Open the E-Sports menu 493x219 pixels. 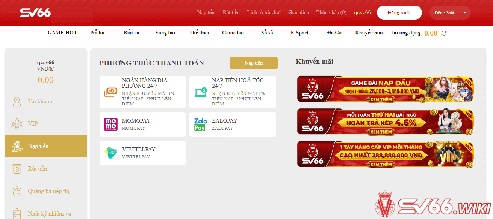coord(301,33)
